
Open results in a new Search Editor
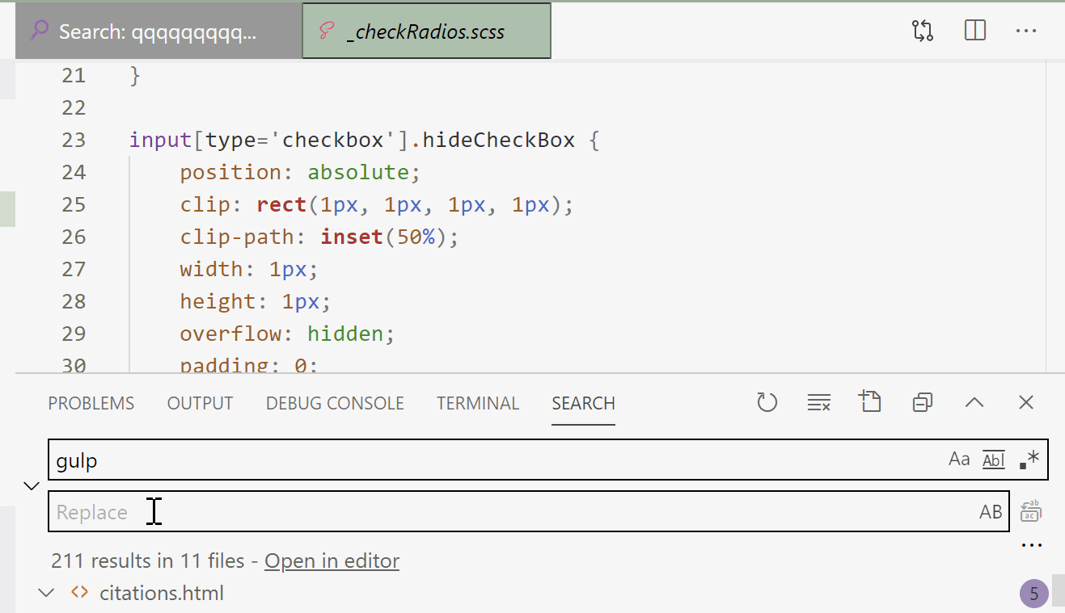pos(870,401)
